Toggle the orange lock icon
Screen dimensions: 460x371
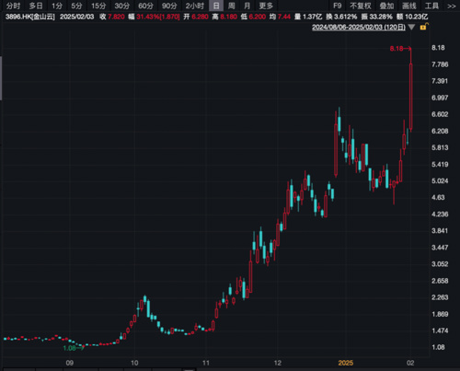point(424,27)
